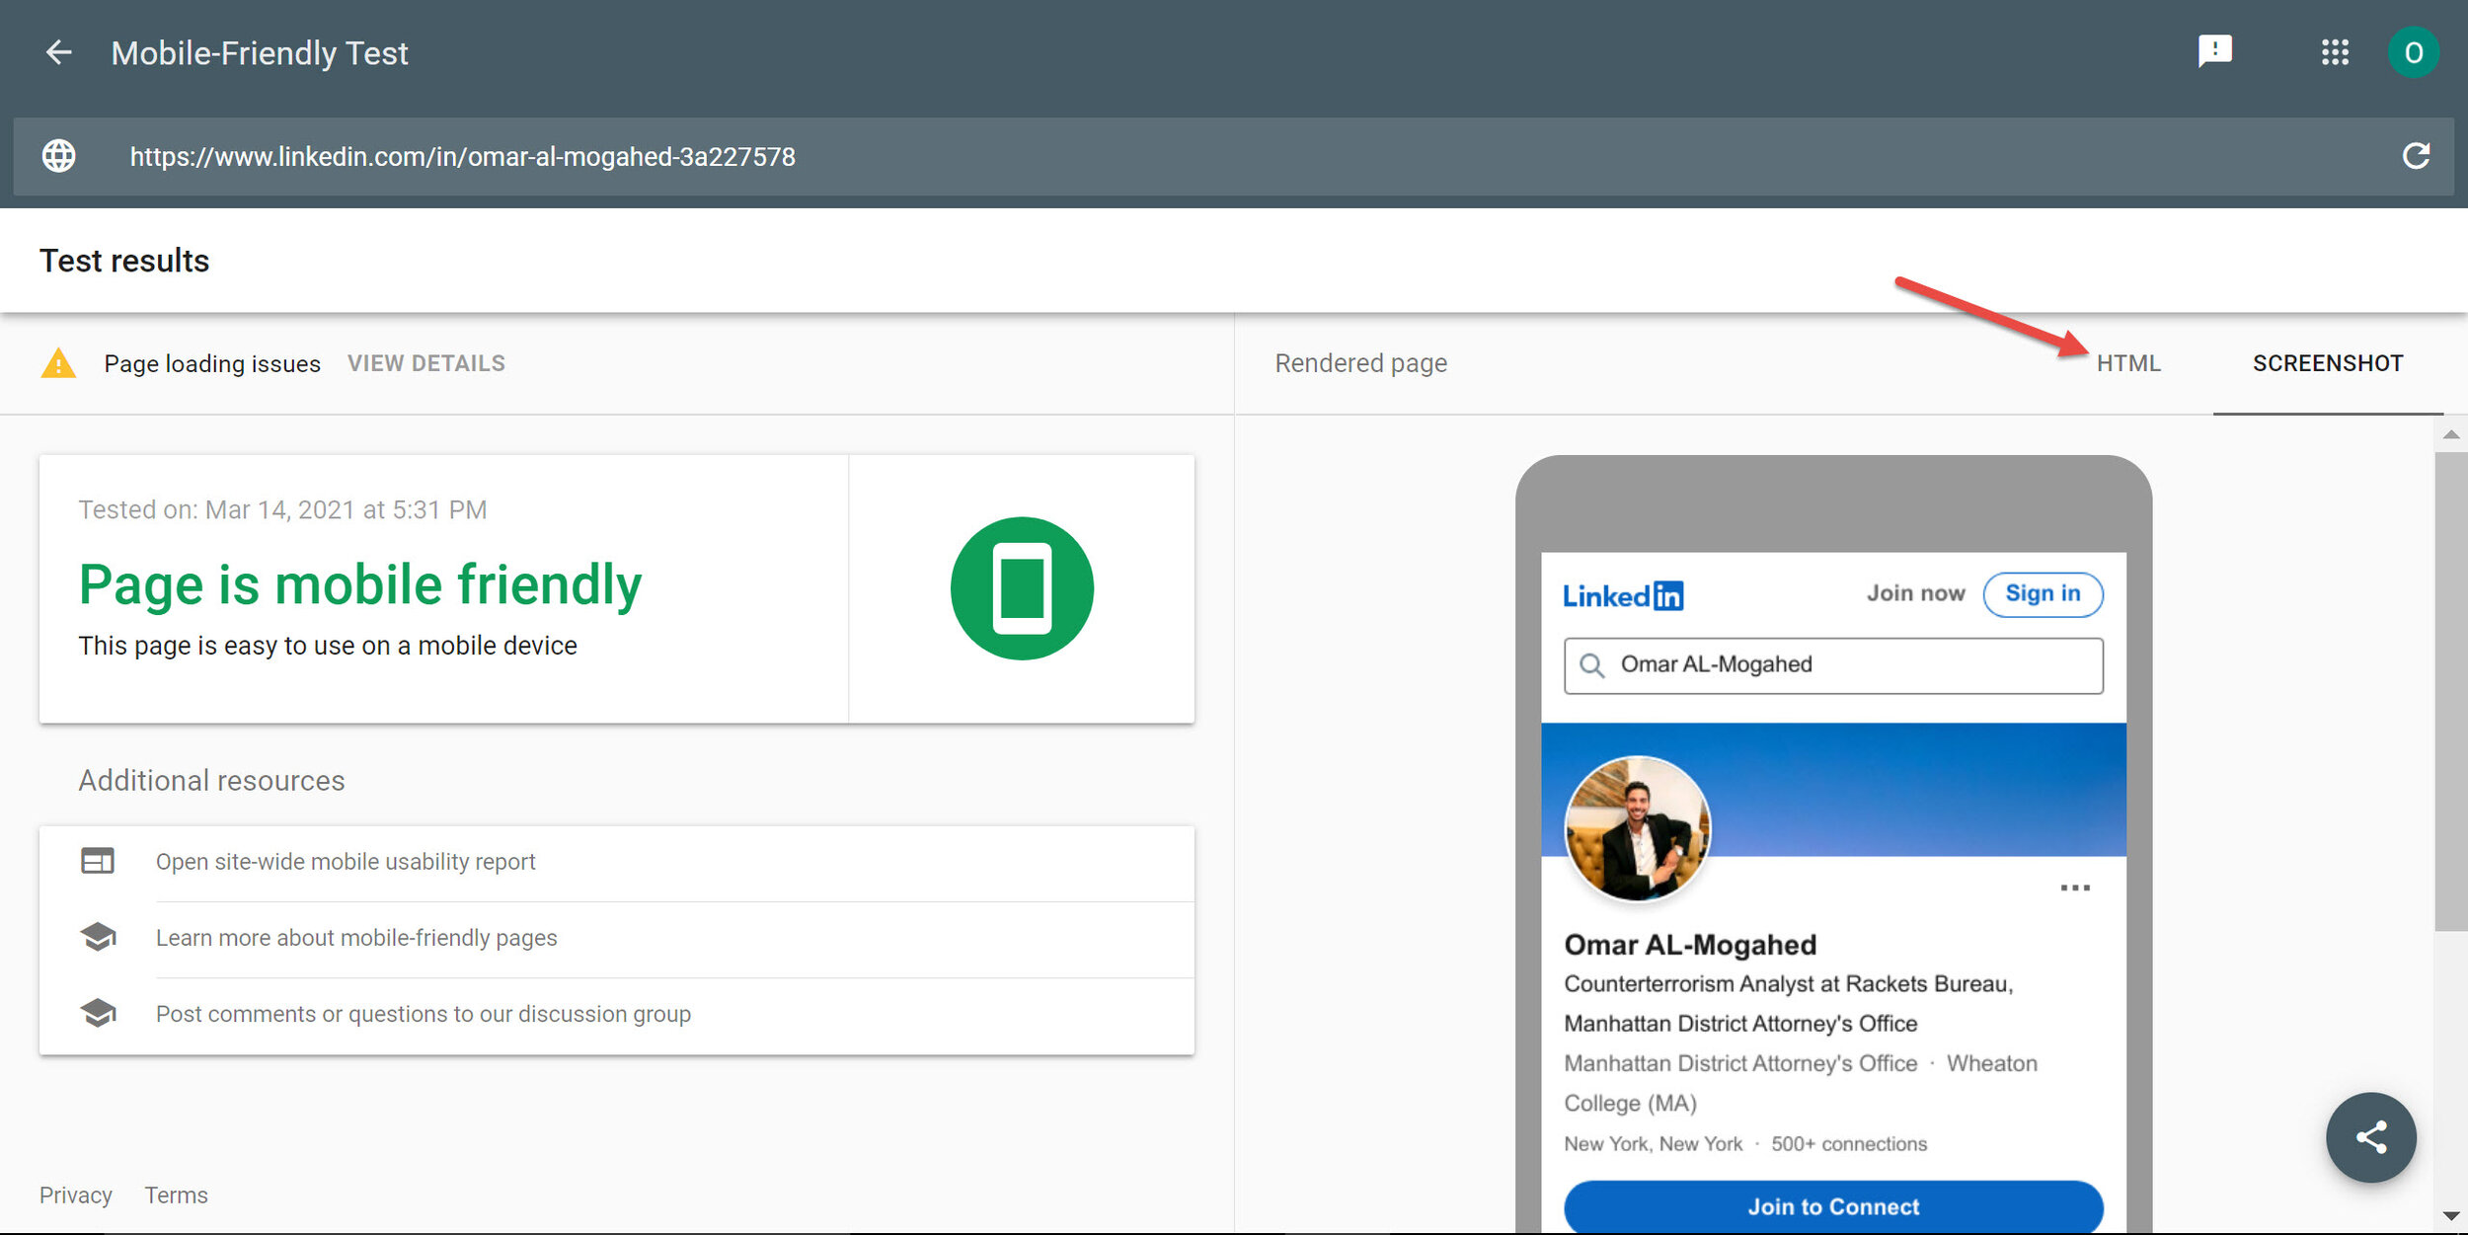Click the 'Mobile-Friendly Test' title

coord(260,53)
